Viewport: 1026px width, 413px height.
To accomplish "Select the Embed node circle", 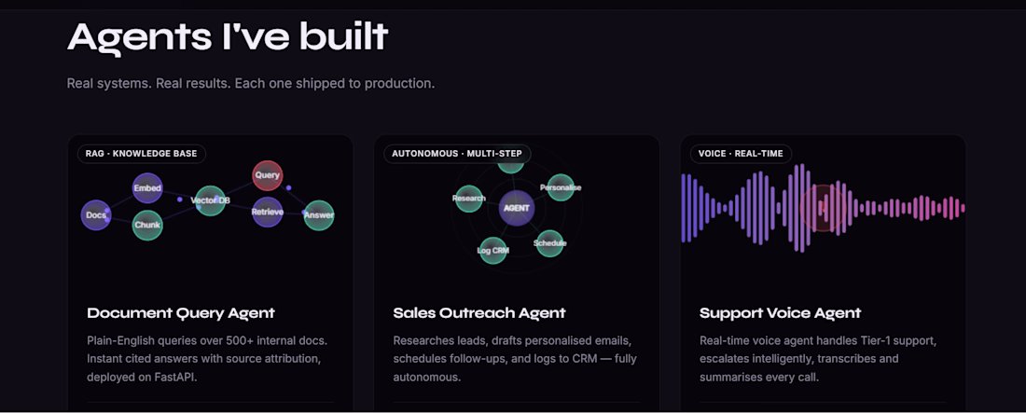I will coord(147,188).
